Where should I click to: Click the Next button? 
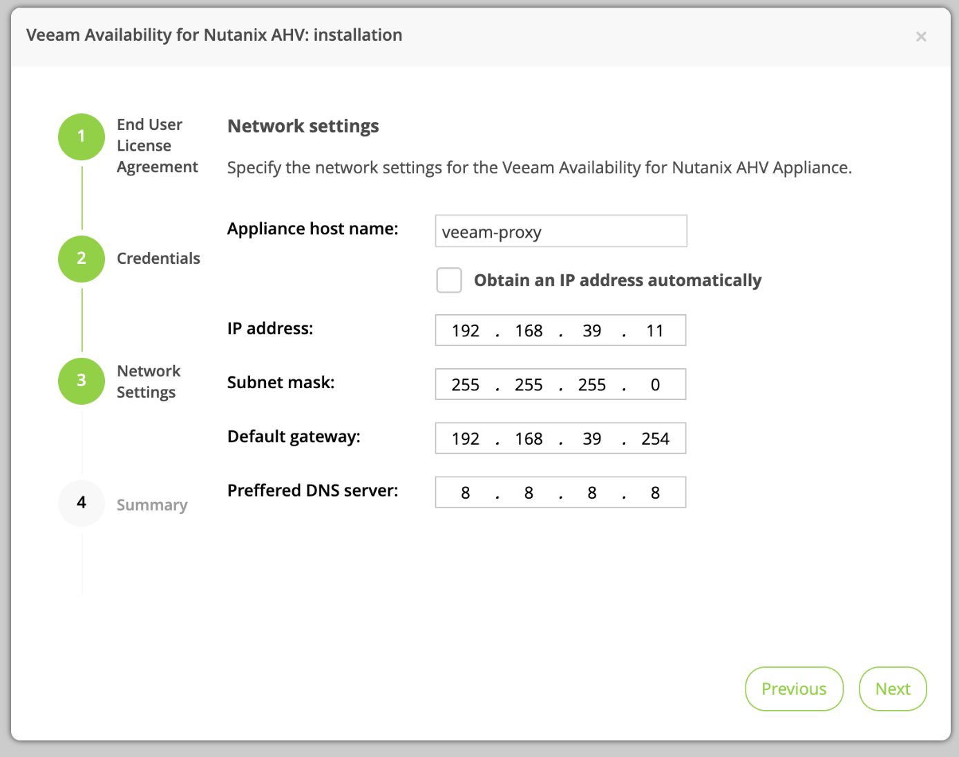coord(893,689)
